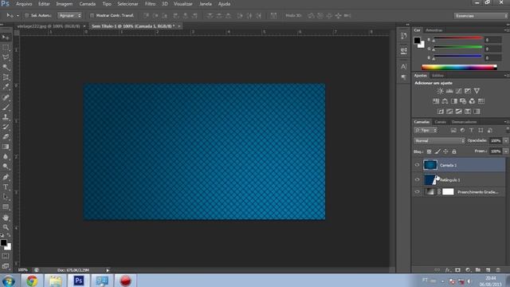510x287 pixels.
Task: Open Chrome from the taskbar
Action: [32, 281]
